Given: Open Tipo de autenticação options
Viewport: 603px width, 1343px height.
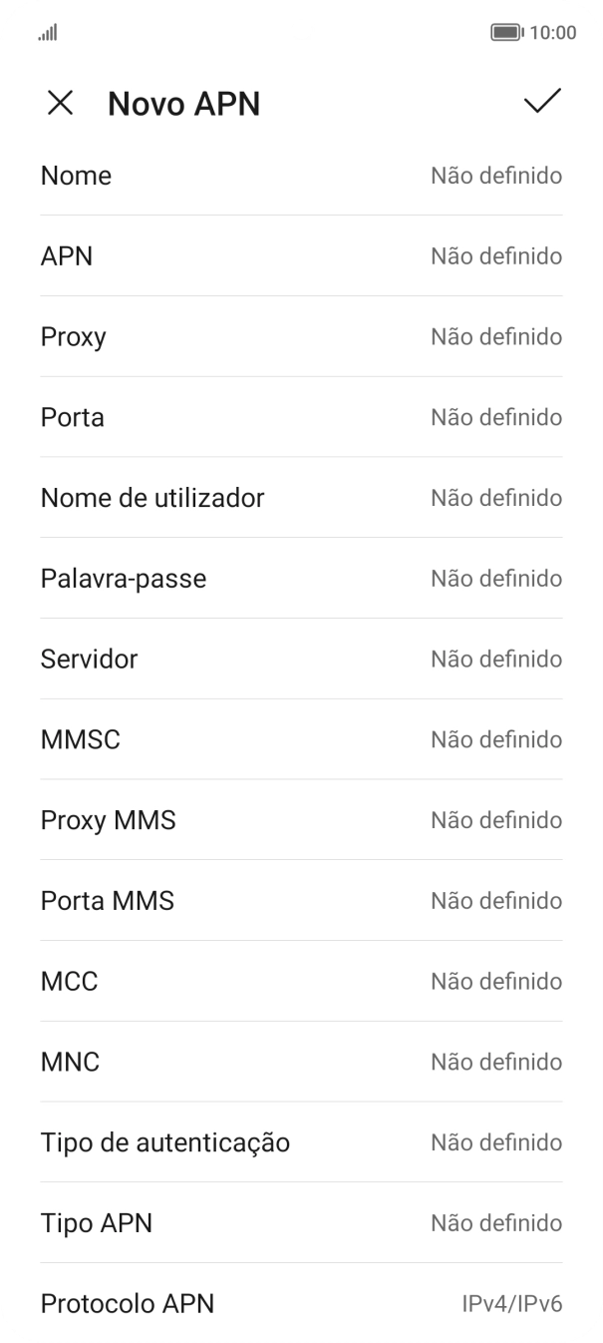Looking at the screenshot, I should 301,1142.
